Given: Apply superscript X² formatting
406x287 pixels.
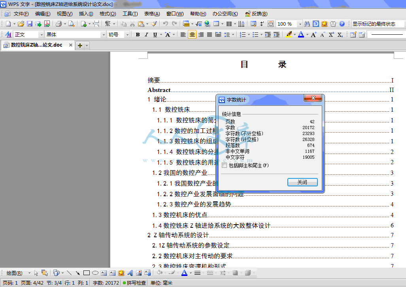Looking at the screenshot, I should [x=331, y=35].
